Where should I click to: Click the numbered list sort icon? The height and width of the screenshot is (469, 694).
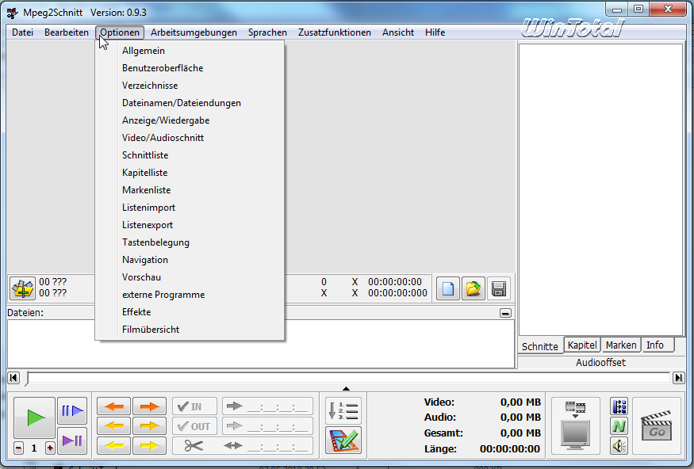click(x=343, y=410)
